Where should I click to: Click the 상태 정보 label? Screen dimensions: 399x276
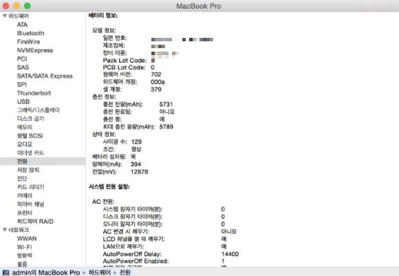click(x=104, y=134)
